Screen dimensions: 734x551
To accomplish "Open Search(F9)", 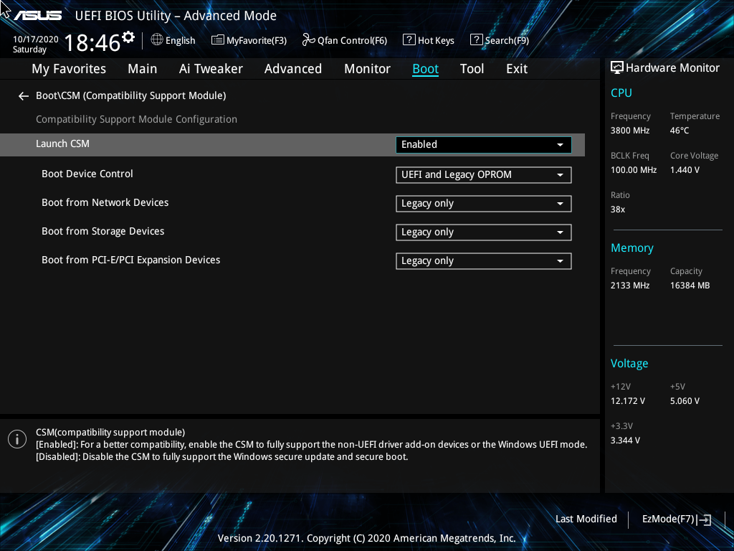I will coord(500,40).
